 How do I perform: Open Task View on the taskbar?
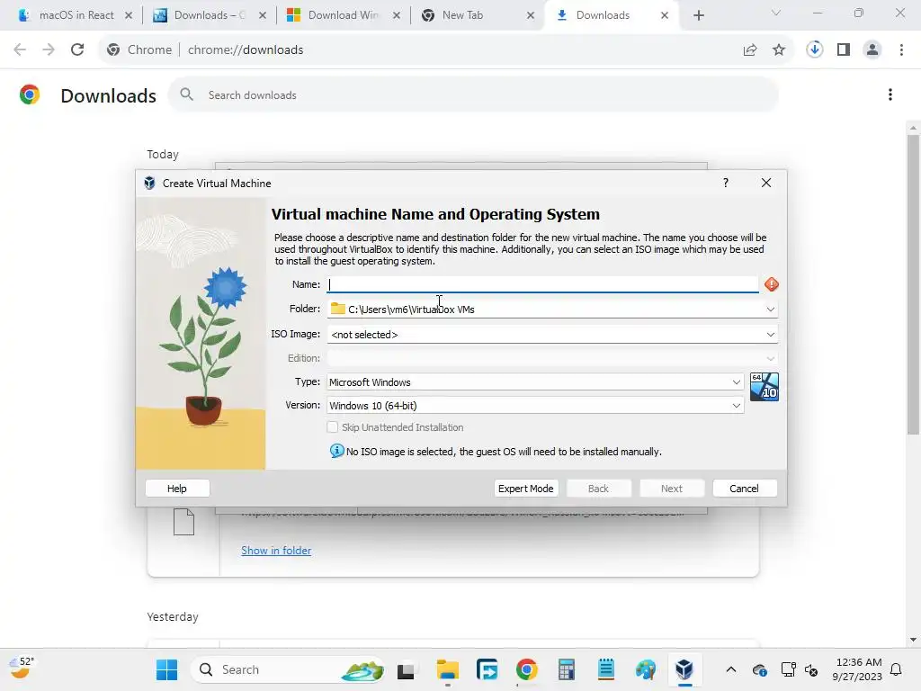[406, 670]
